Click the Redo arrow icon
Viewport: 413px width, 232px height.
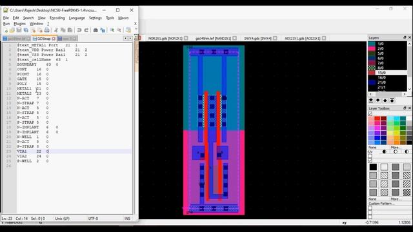pos(86,30)
